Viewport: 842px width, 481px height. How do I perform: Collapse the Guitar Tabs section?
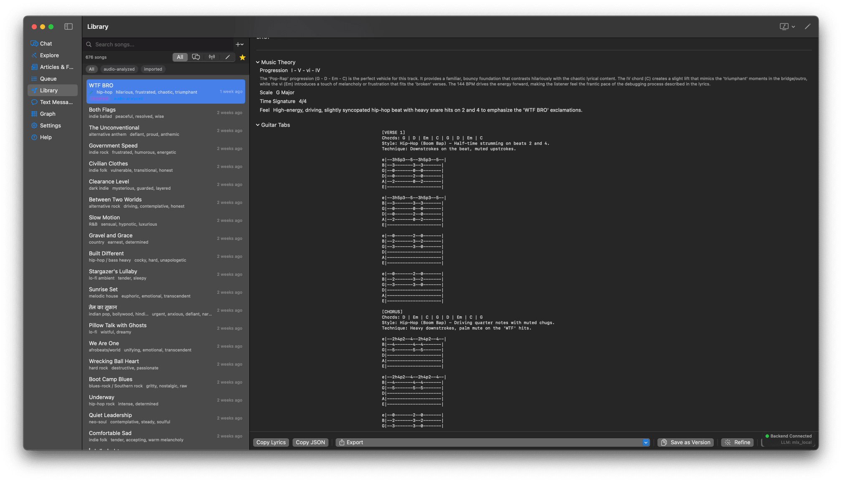pyautogui.click(x=258, y=125)
